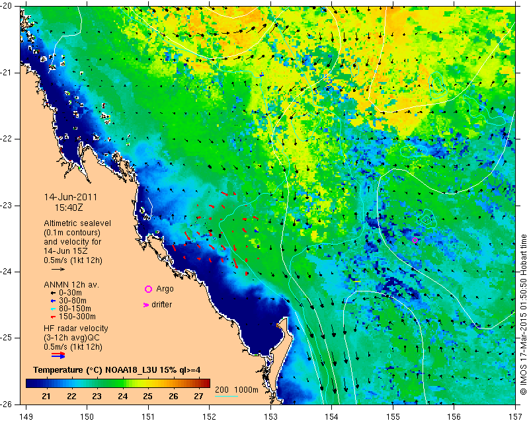529x423 pixels.
Task: Select the cyan 80-150m ANMN arrow symbol
Action: point(53,309)
